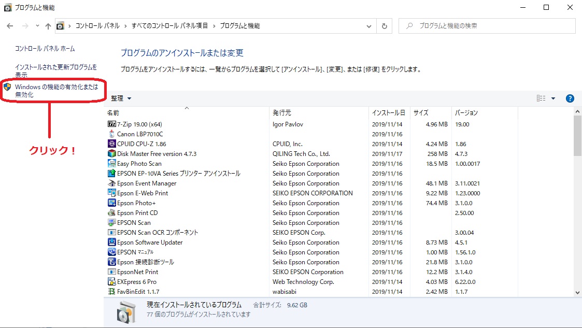Click the CPUID CPU-Z 1.86 icon
Screen dimensions: 582x328
click(x=112, y=144)
